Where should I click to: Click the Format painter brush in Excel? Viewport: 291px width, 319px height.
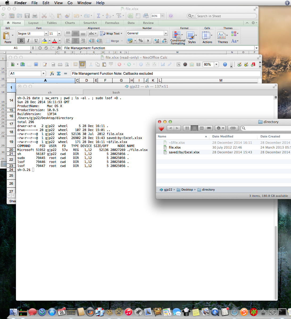pos(68,16)
